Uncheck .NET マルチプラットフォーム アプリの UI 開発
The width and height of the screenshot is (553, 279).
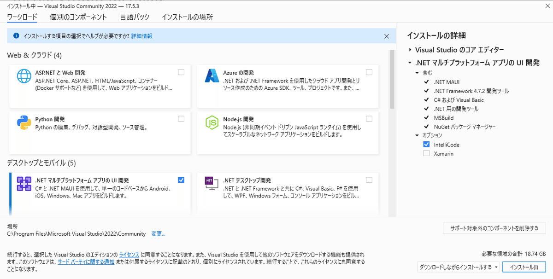(181, 180)
